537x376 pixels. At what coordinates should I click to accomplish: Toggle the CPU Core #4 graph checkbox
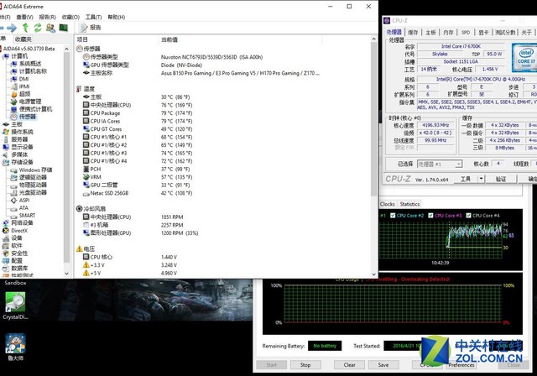click(x=468, y=216)
